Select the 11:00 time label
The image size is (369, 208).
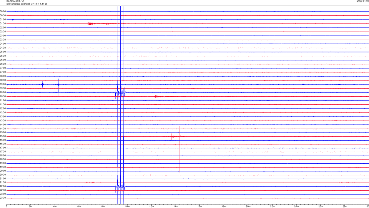tap(3, 100)
